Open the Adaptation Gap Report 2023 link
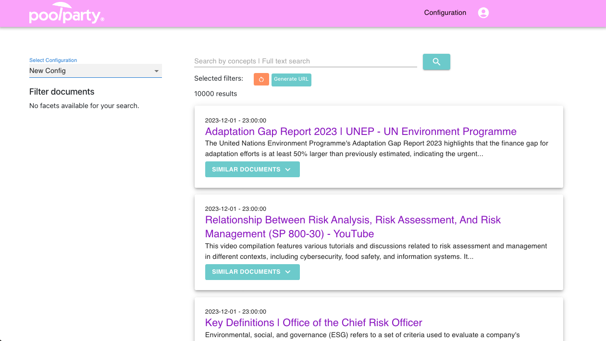Viewport: 606px width, 341px height. 360,132
